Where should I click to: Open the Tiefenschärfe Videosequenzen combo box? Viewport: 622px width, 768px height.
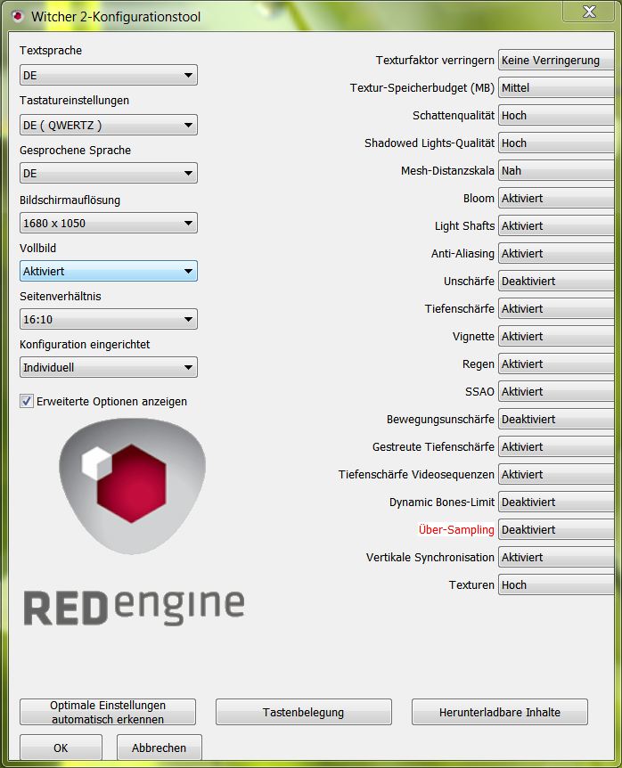(x=556, y=475)
